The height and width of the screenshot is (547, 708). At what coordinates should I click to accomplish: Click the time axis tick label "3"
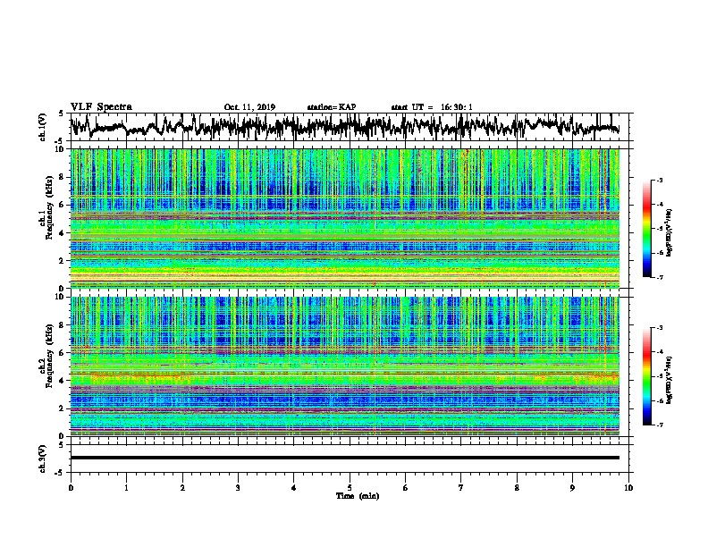[x=238, y=488]
